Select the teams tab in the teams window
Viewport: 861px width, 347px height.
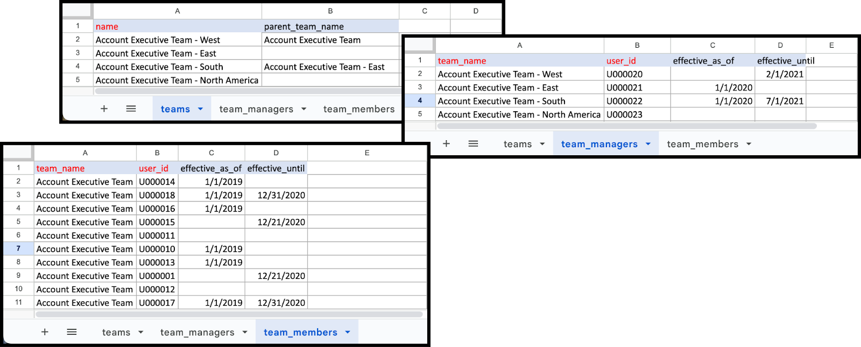click(x=175, y=109)
